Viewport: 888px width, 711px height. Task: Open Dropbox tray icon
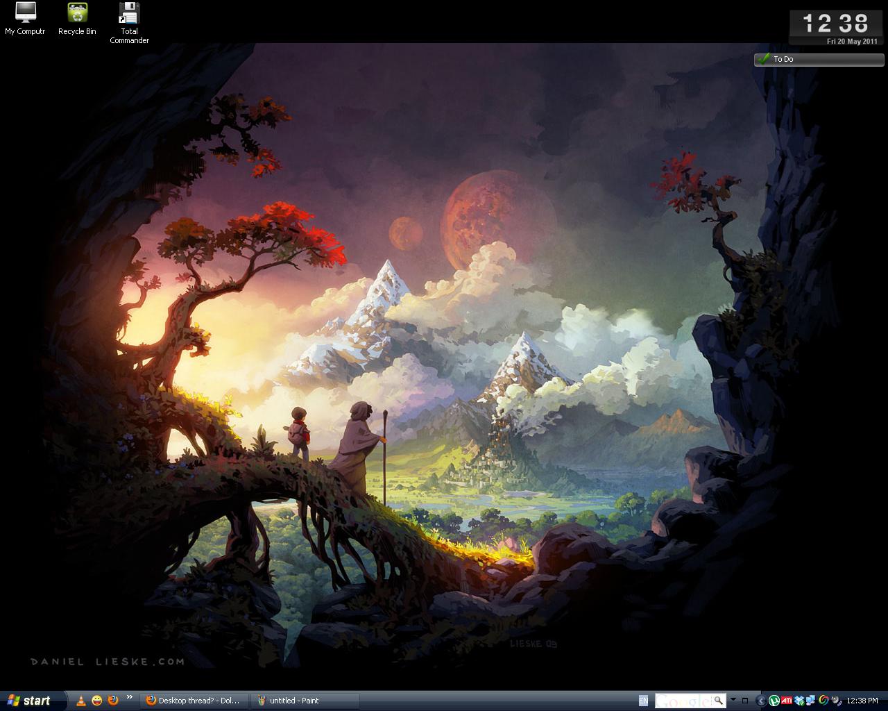coord(799,701)
